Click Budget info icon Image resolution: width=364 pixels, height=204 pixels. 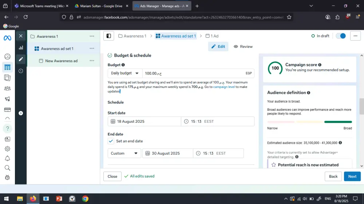(123, 65)
